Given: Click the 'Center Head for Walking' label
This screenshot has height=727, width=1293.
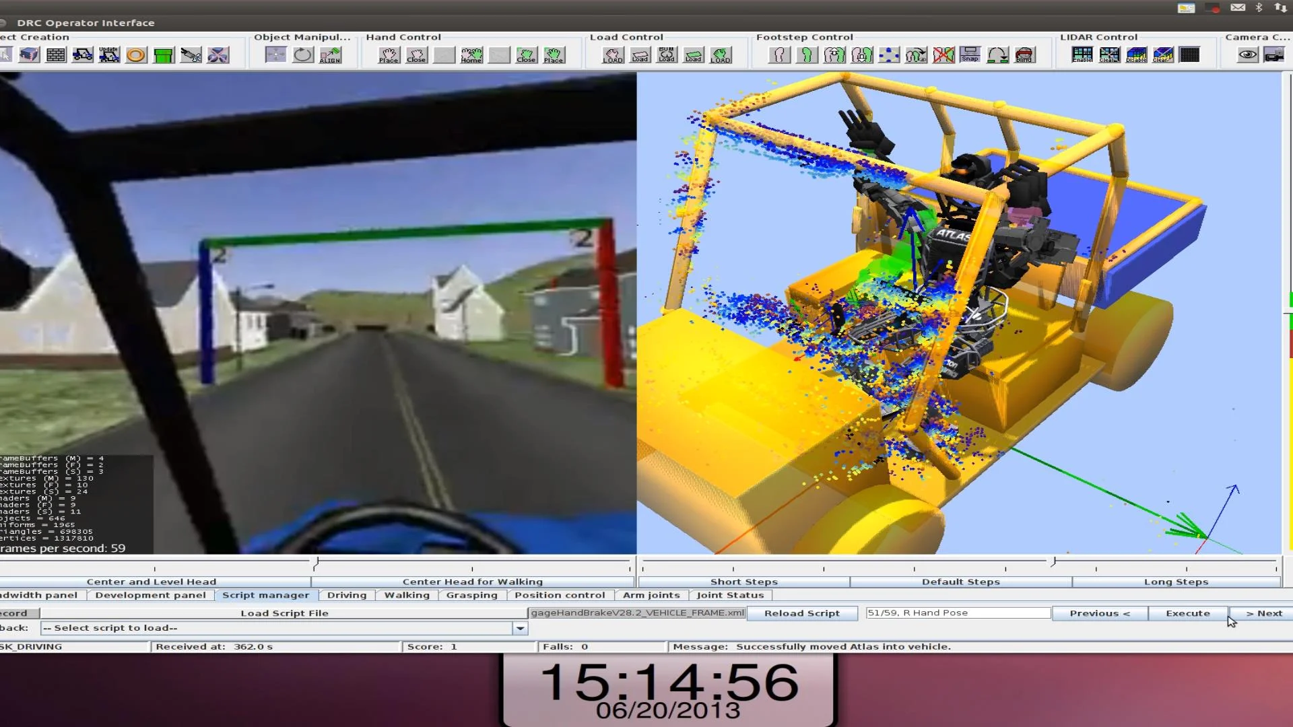Looking at the screenshot, I should (472, 582).
